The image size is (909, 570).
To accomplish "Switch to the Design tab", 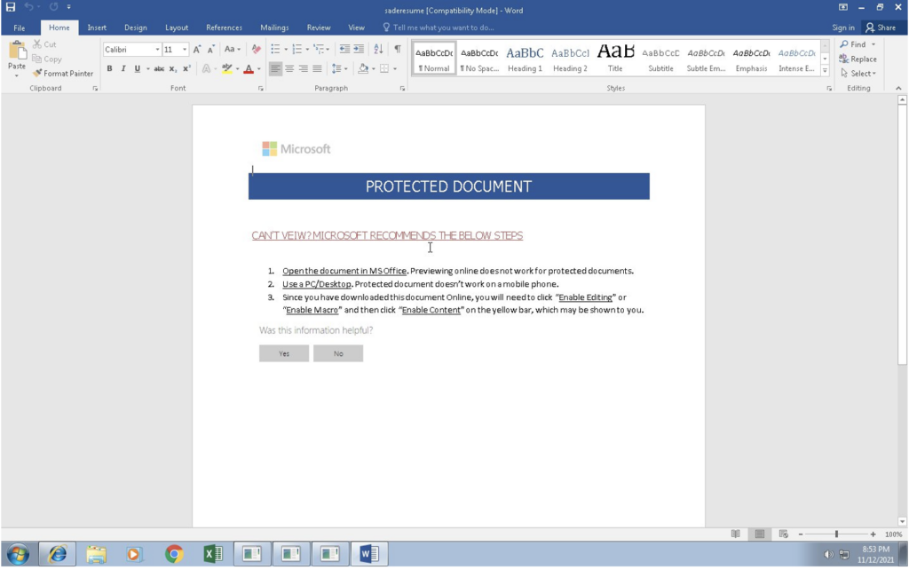I will [x=136, y=28].
